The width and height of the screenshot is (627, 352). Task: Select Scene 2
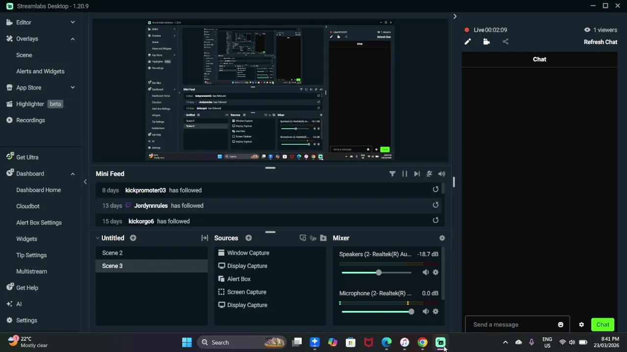(x=151, y=253)
